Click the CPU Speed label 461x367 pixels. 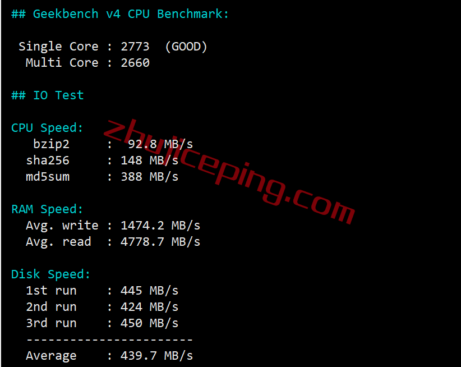[47, 128]
